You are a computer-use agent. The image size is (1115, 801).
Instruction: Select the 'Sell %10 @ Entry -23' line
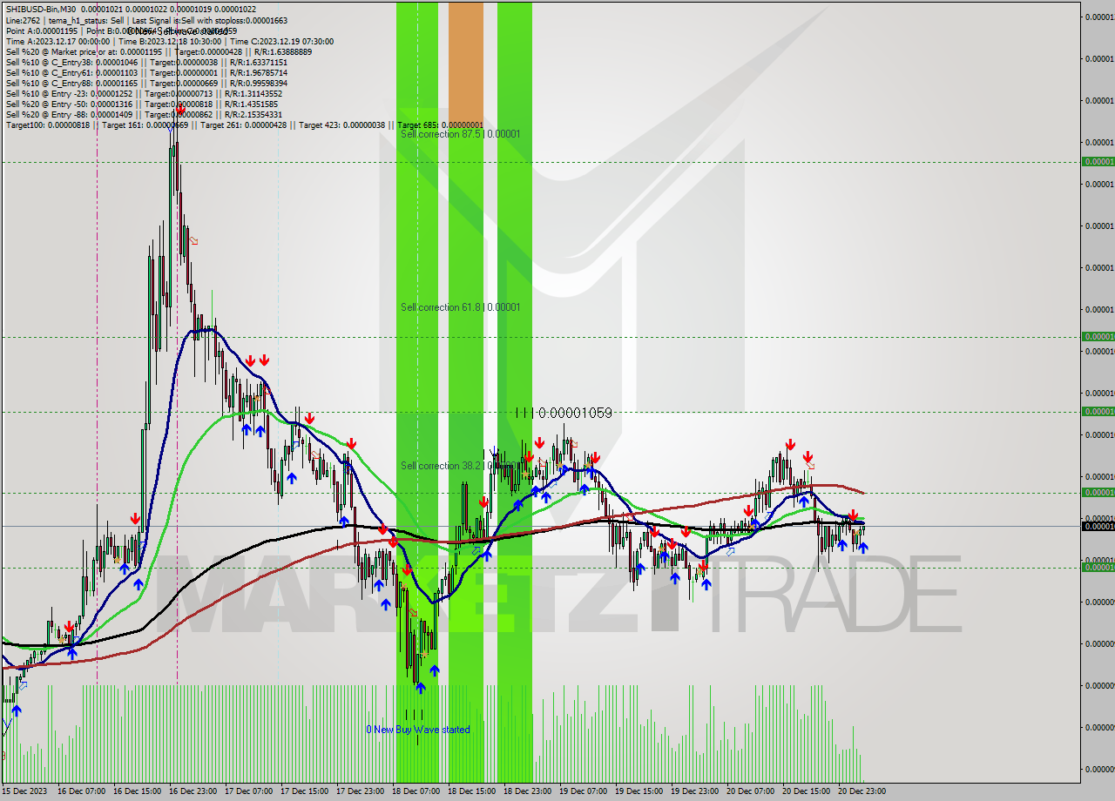[144, 93]
